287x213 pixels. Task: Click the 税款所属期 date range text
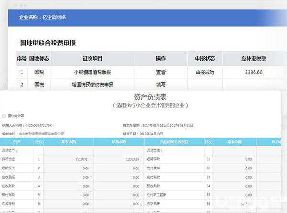[158, 125]
